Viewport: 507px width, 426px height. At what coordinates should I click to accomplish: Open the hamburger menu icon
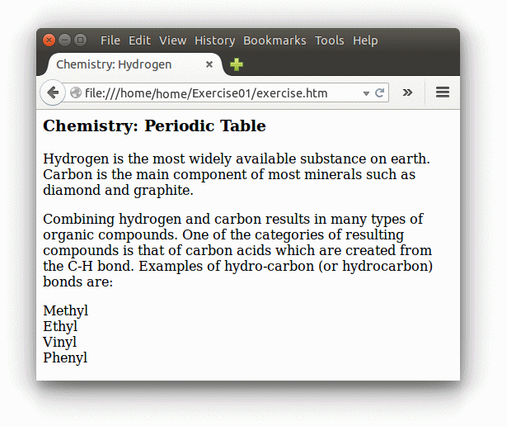[443, 92]
